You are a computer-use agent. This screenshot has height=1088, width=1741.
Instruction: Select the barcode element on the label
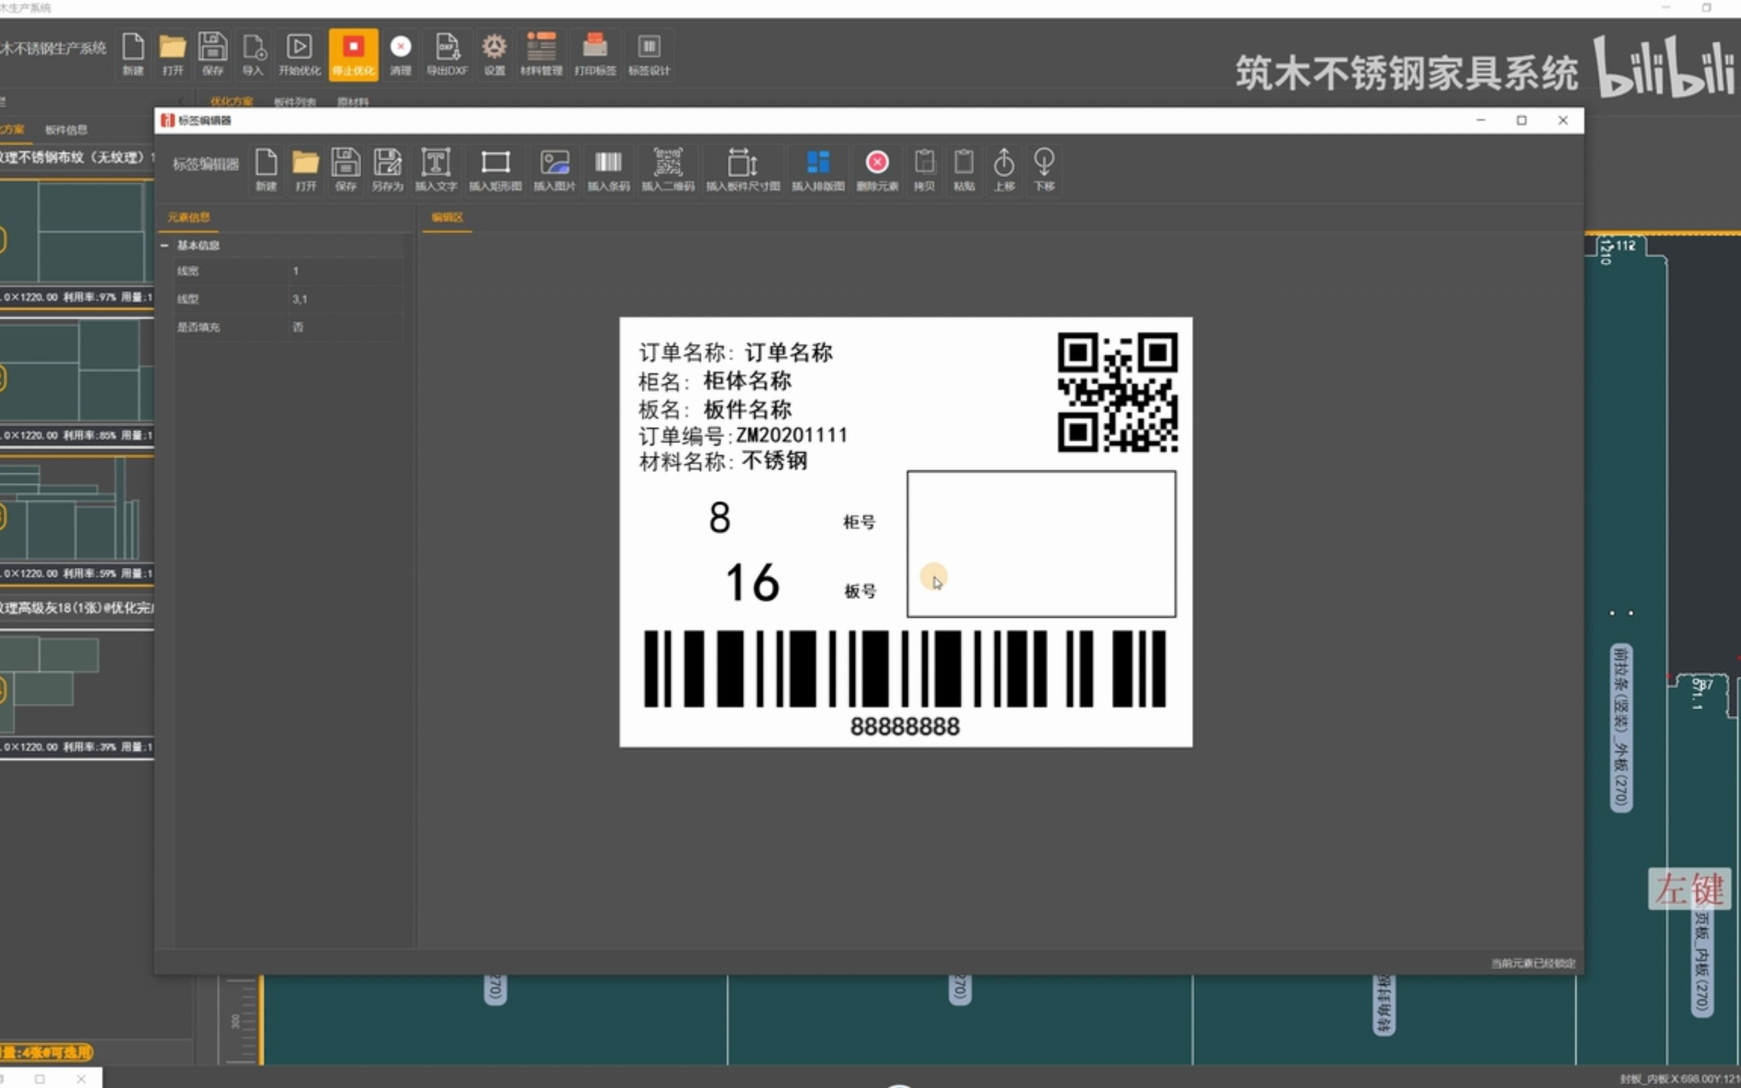pyautogui.click(x=904, y=668)
